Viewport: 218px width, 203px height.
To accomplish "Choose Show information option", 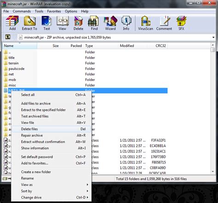I will [52, 148].
